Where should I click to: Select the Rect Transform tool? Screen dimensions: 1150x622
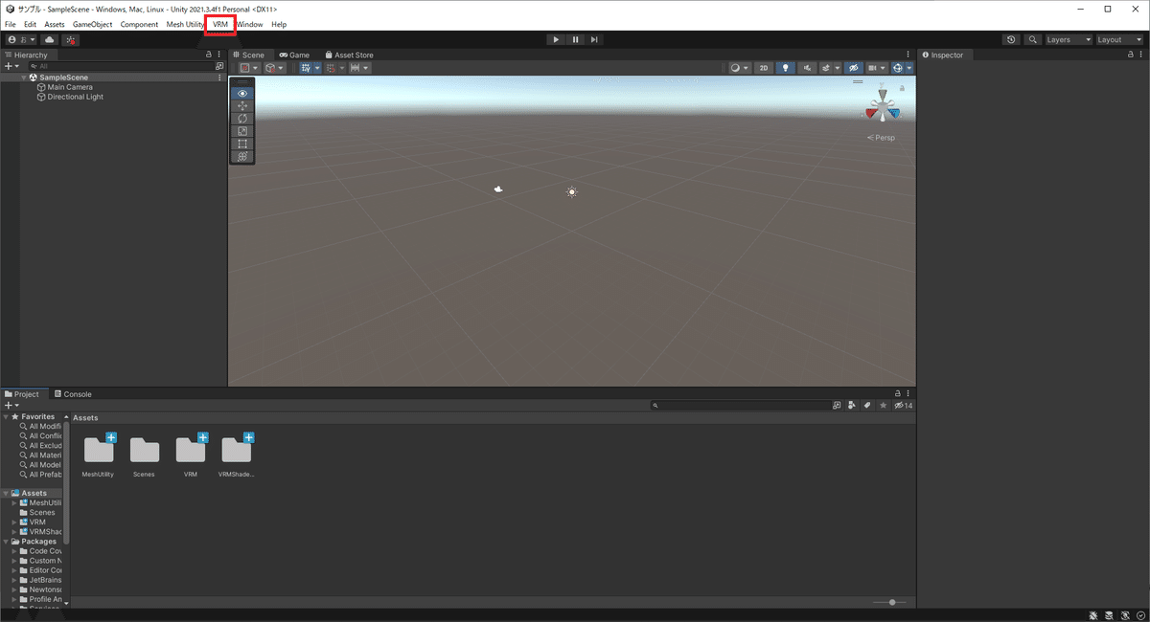pyautogui.click(x=242, y=144)
